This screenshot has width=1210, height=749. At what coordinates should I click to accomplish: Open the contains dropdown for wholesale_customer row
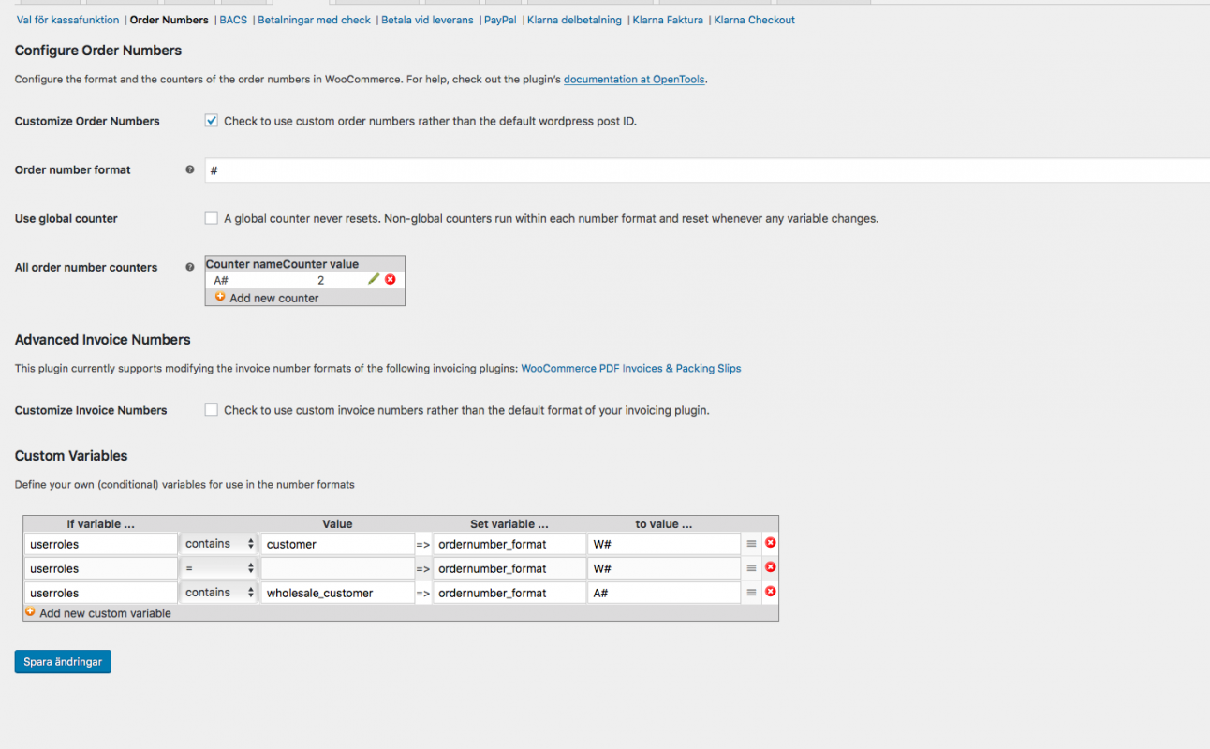tap(219, 593)
